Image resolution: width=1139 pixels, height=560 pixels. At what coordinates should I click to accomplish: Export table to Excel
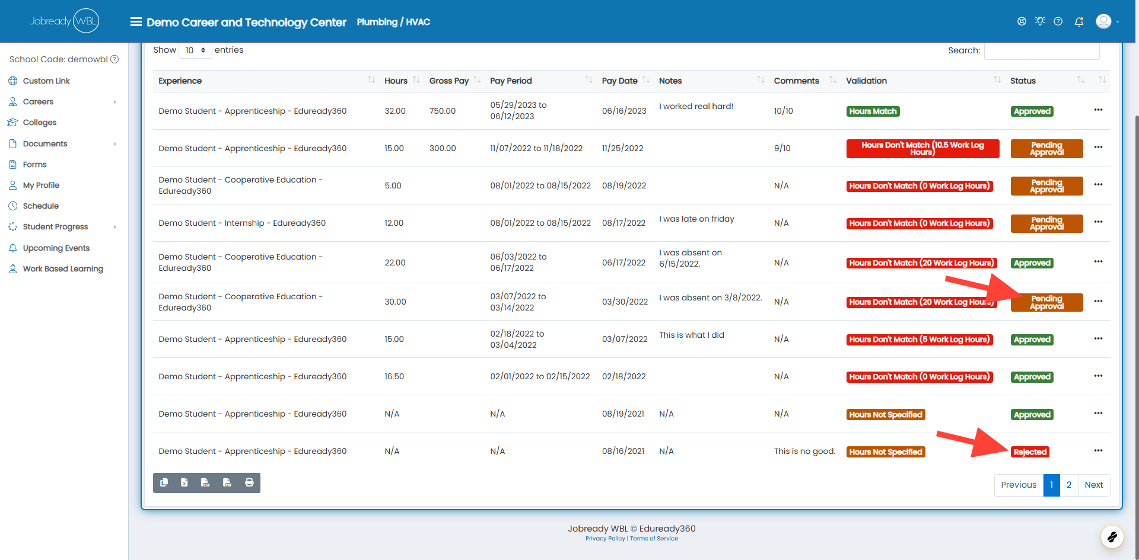click(x=184, y=483)
